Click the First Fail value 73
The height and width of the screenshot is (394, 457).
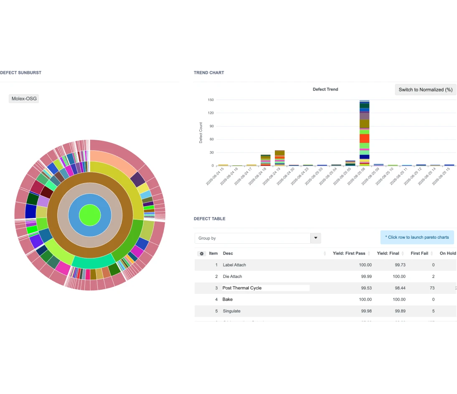coord(432,288)
